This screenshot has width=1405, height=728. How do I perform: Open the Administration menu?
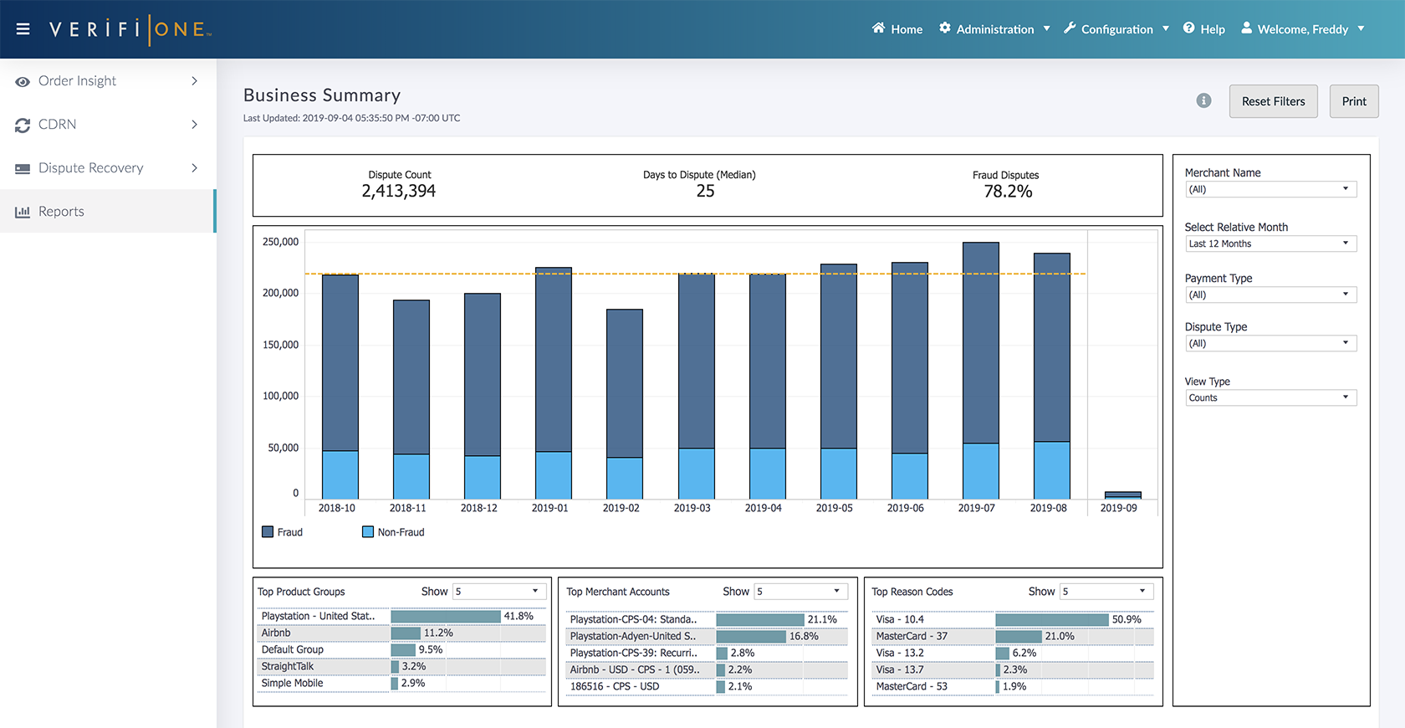tap(994, 29)
